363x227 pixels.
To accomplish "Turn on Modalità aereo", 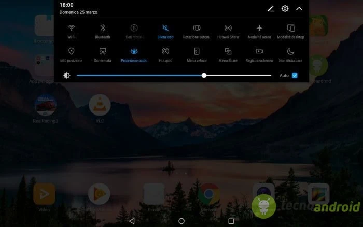I will click(259, 32).
